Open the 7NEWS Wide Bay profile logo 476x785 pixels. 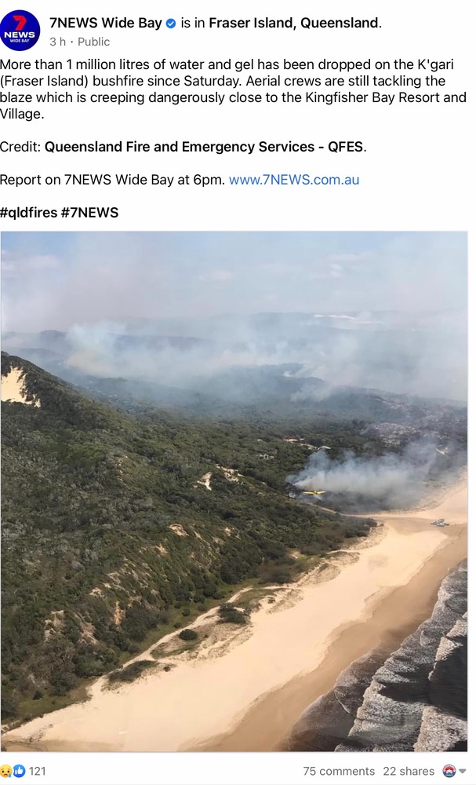point(20,30)
